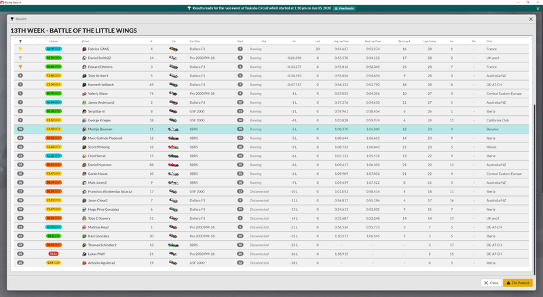Image resolution: width=543 pixels, height=297 pixels.
Task: Click the bronze trophy icon for Edward Dhelens
Action: click(x=20, y=67)
